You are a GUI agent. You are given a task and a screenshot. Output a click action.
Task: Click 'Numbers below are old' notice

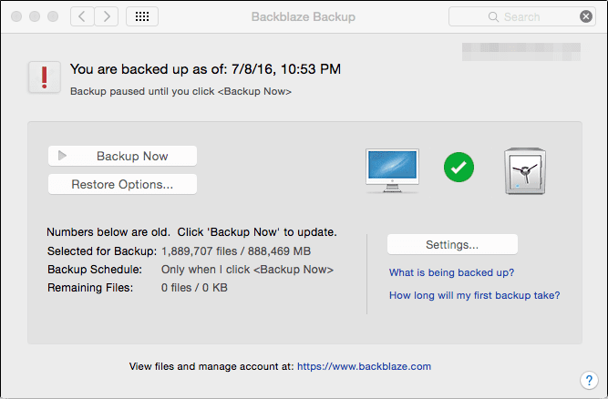pos(191,232)
